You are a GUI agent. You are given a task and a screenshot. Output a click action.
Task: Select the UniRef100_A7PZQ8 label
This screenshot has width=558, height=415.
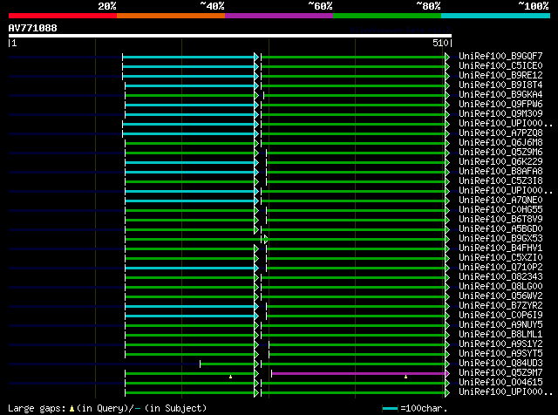tap(500, 133)
